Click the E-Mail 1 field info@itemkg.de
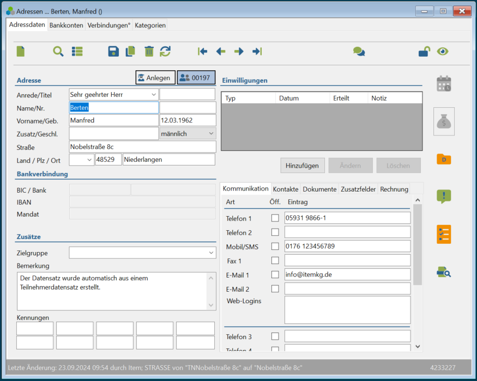Screen dimensions: 477x381 [x=347, y=274]
